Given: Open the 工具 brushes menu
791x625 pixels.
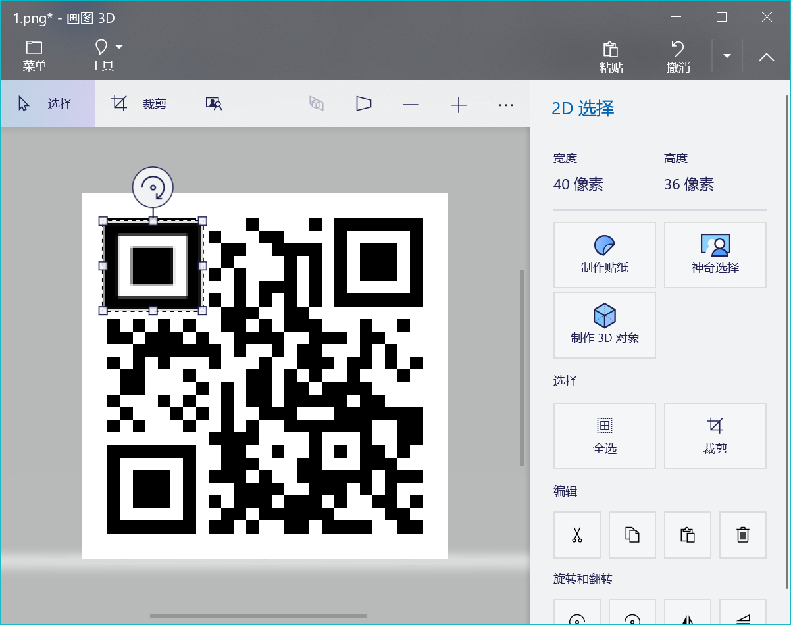Looking at the screenshot, I should [x=101, y=56].
